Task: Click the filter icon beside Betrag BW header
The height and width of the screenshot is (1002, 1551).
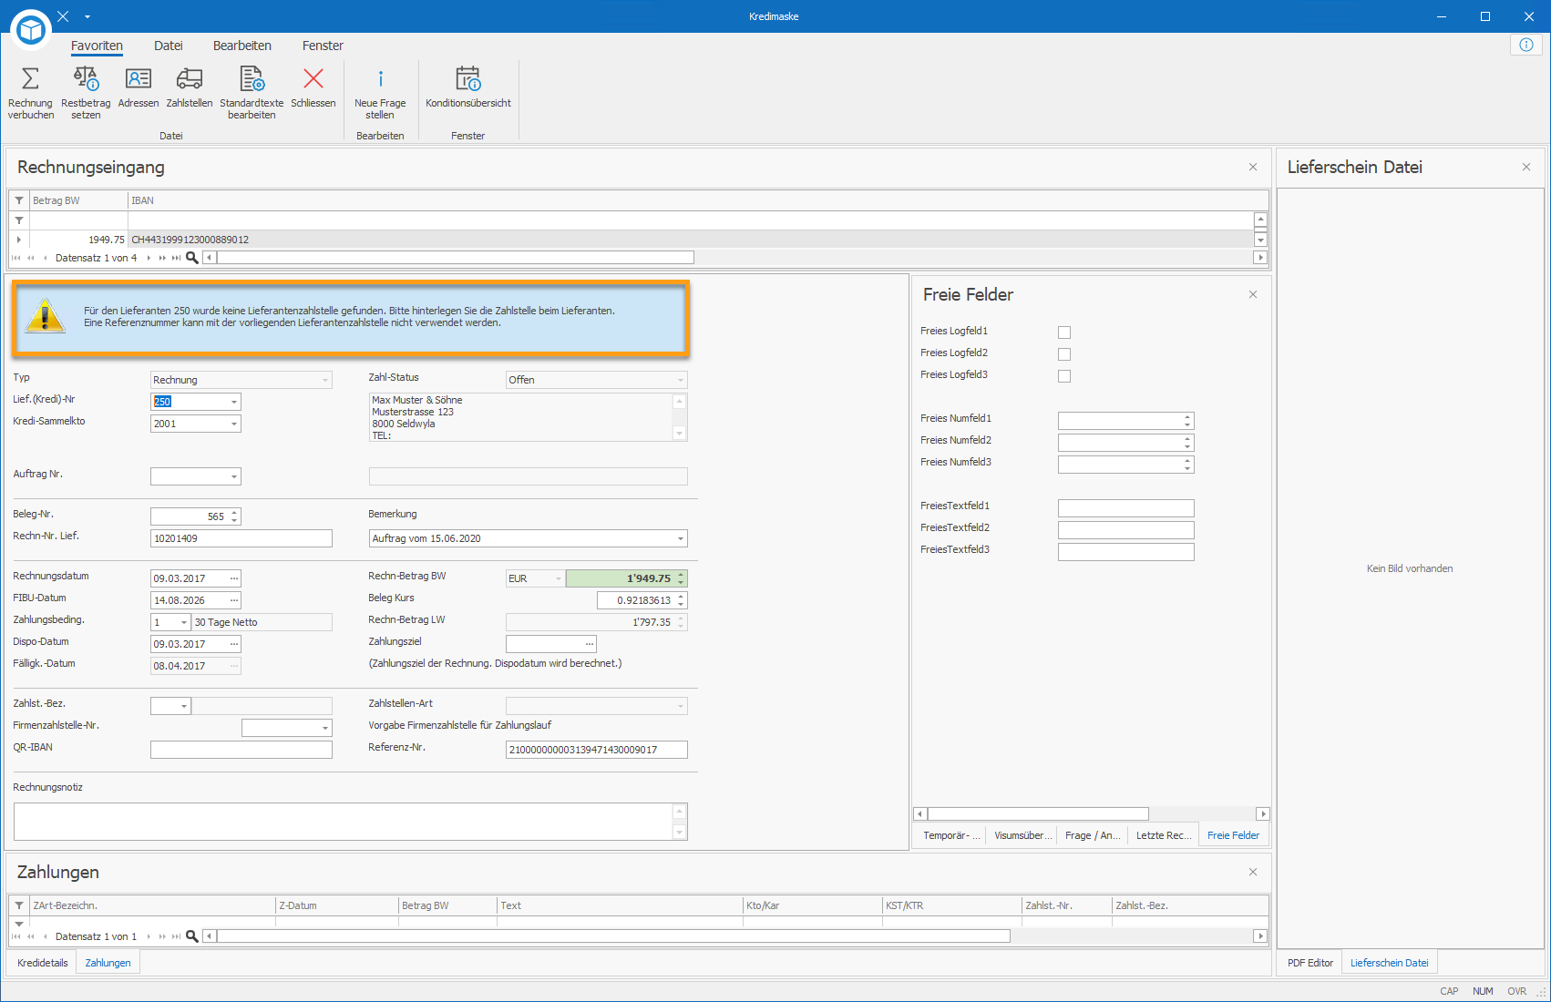Action: click(x=19, y=200)
